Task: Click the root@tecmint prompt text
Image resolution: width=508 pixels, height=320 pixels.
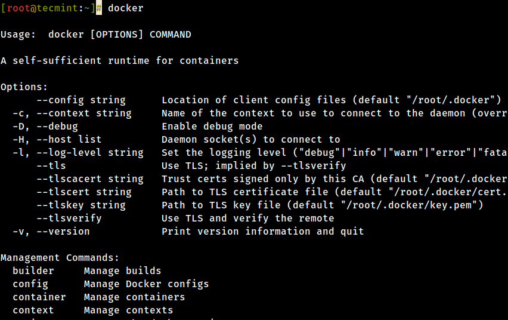Action: 45,8
